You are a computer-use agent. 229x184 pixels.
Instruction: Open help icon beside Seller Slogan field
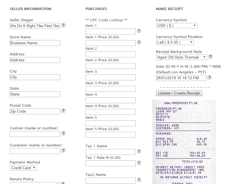click(x=63, y=25)
